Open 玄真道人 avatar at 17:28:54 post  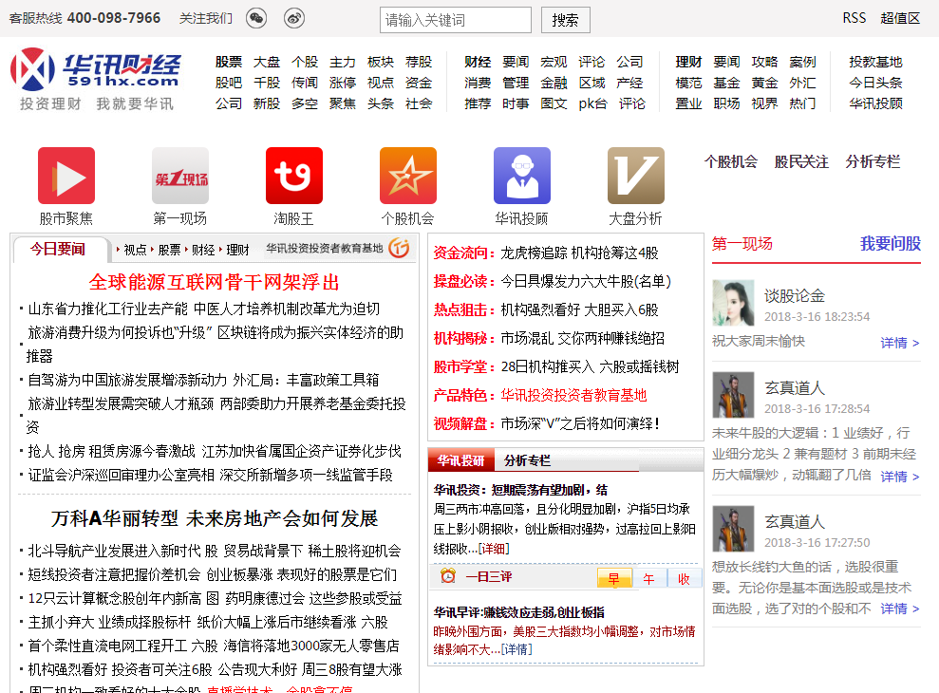[733, 395]
